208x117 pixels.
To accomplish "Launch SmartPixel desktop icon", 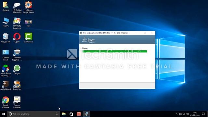I will [x=17, y=85].
